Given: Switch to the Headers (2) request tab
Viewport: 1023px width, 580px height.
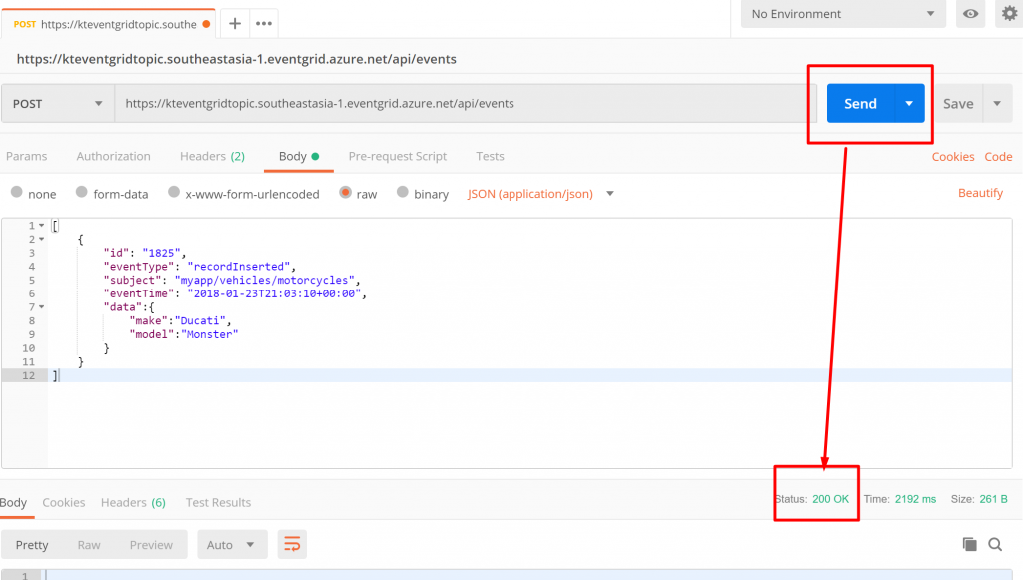Looking at the screenshot, I should point(212,157).
